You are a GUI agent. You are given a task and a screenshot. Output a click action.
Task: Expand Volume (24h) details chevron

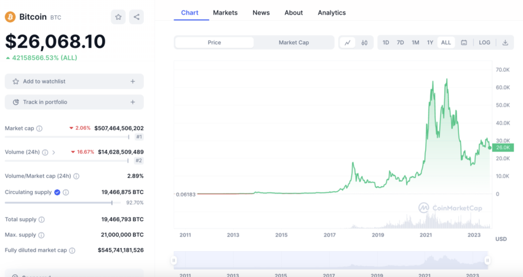pos(54,152)
